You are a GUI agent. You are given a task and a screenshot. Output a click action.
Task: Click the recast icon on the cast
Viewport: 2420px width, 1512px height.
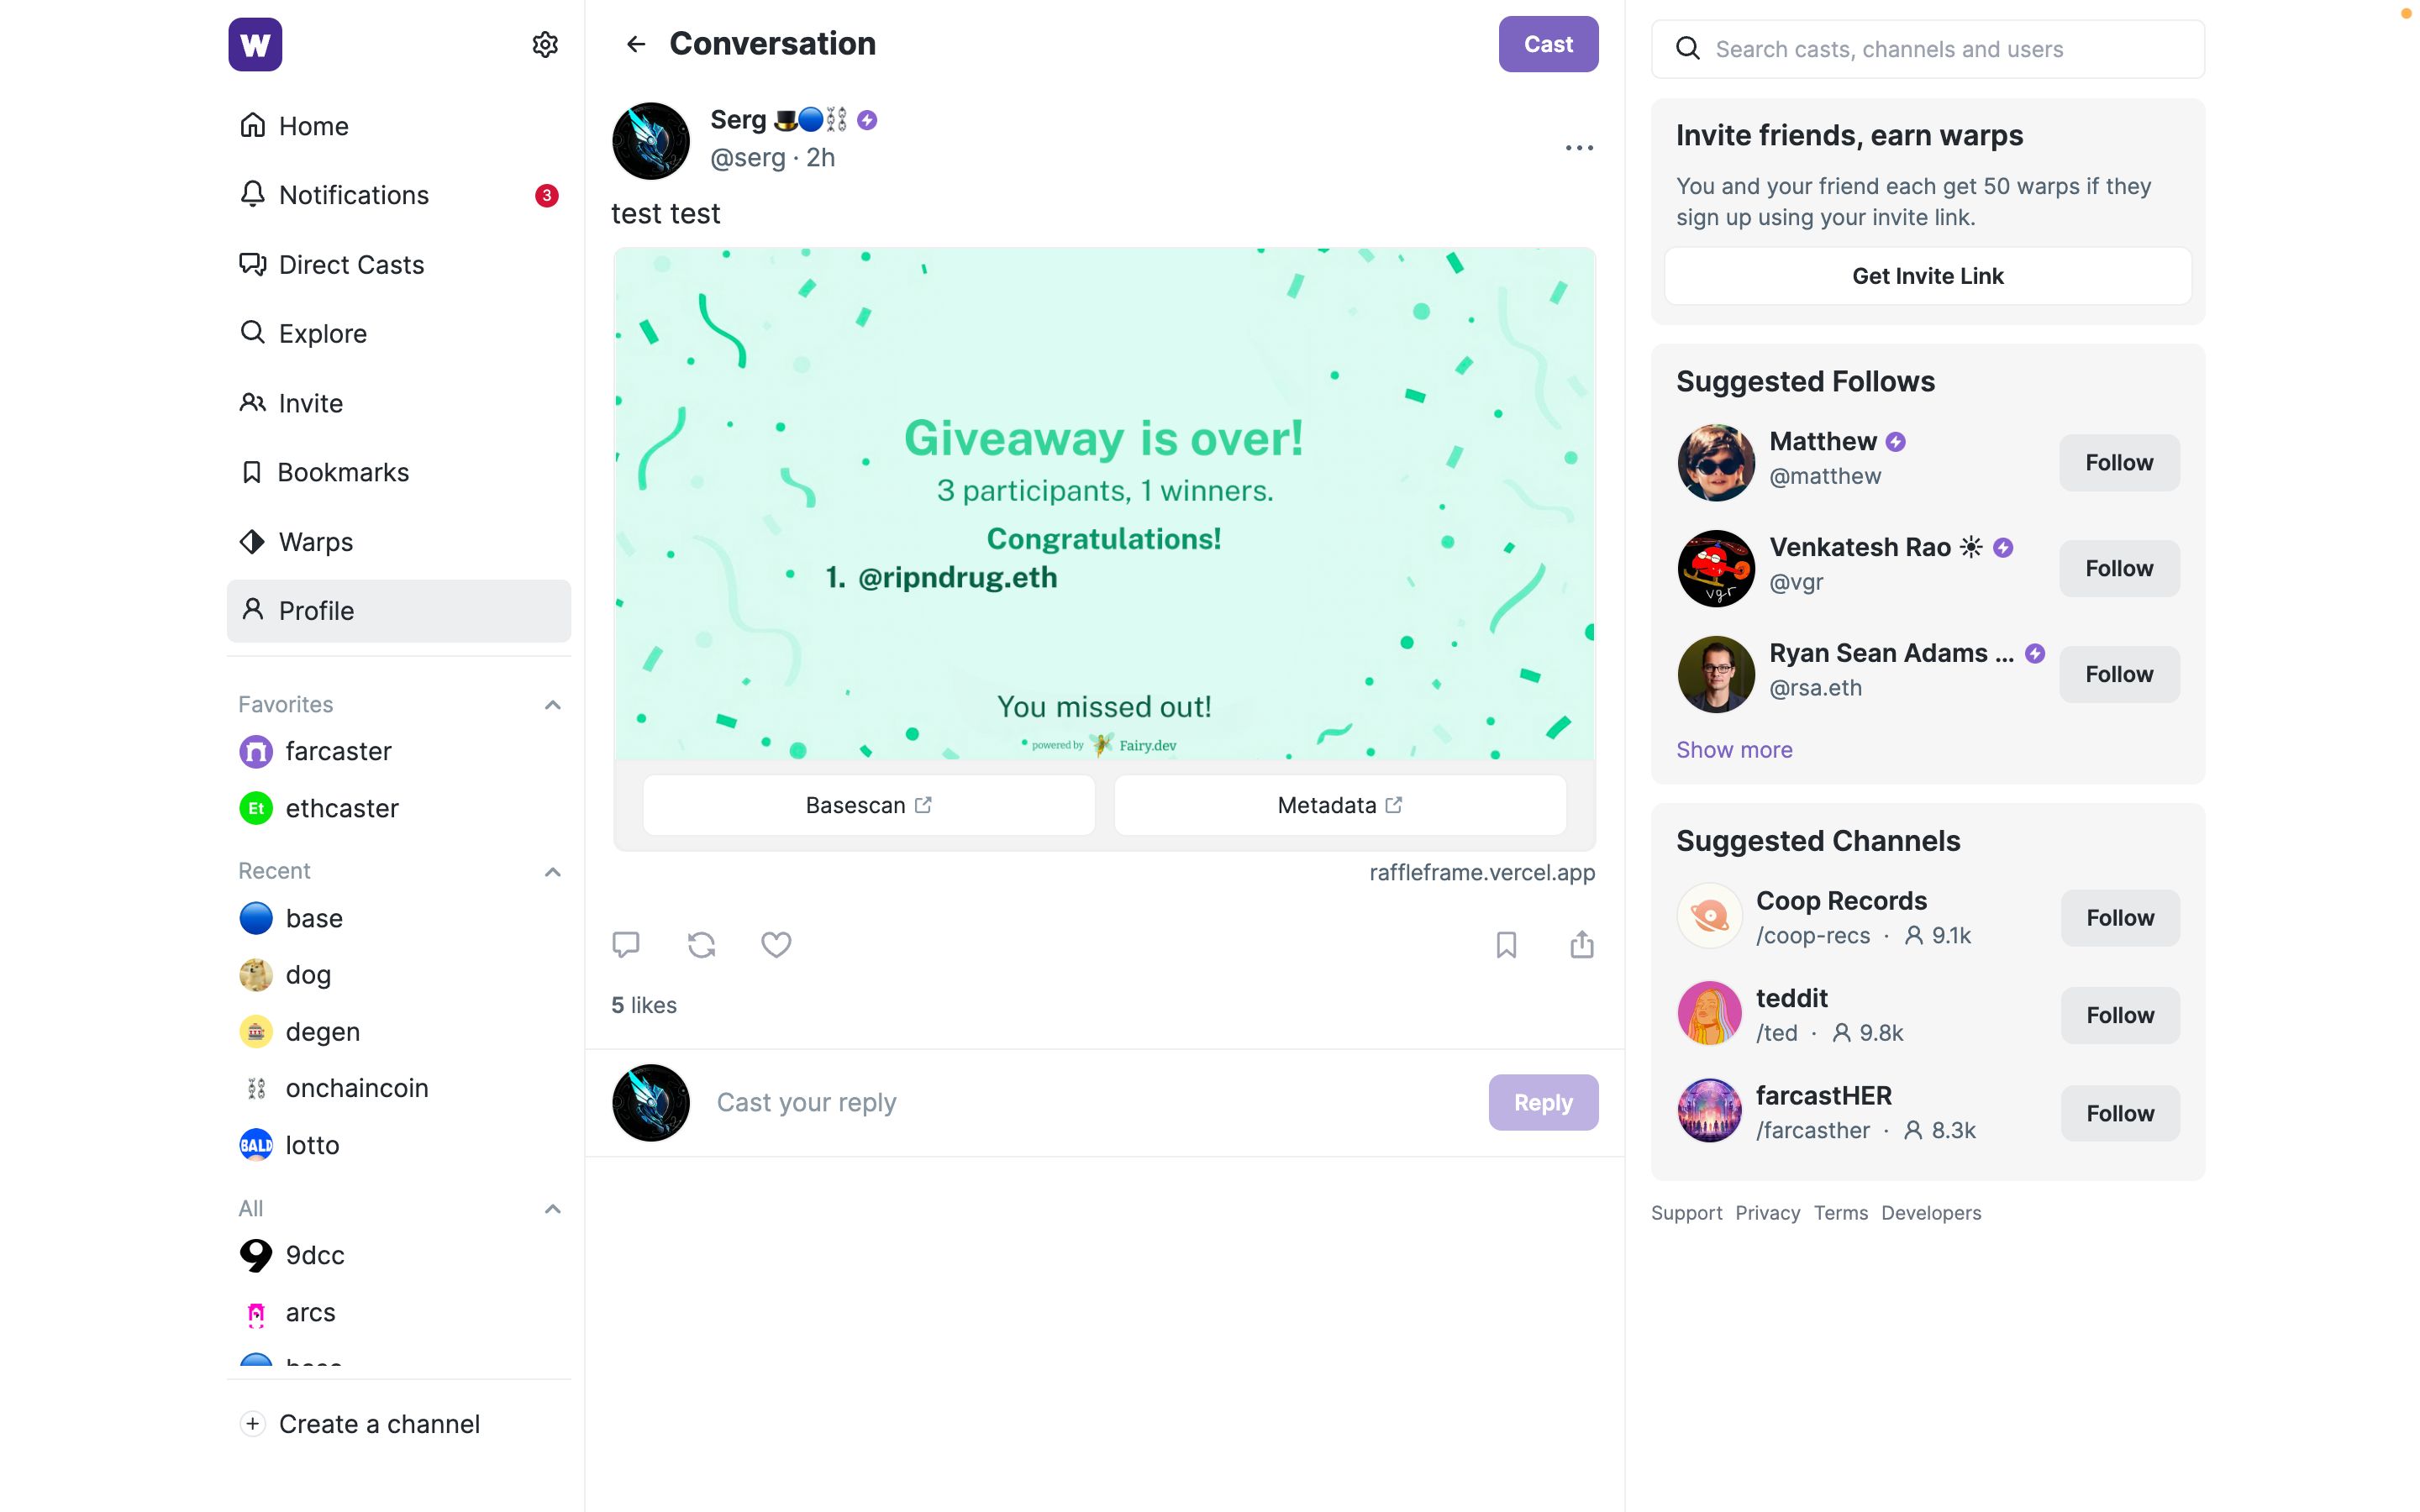coord(701,944)
